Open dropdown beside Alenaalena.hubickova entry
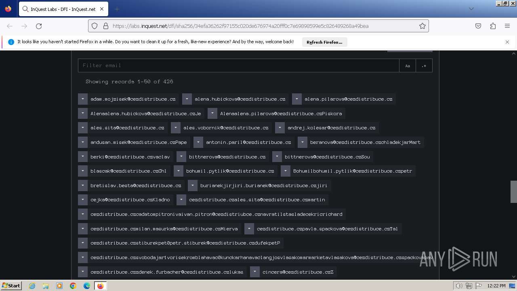Image resolution: width=517 pixels, height=291 pixels. (83, 114)
